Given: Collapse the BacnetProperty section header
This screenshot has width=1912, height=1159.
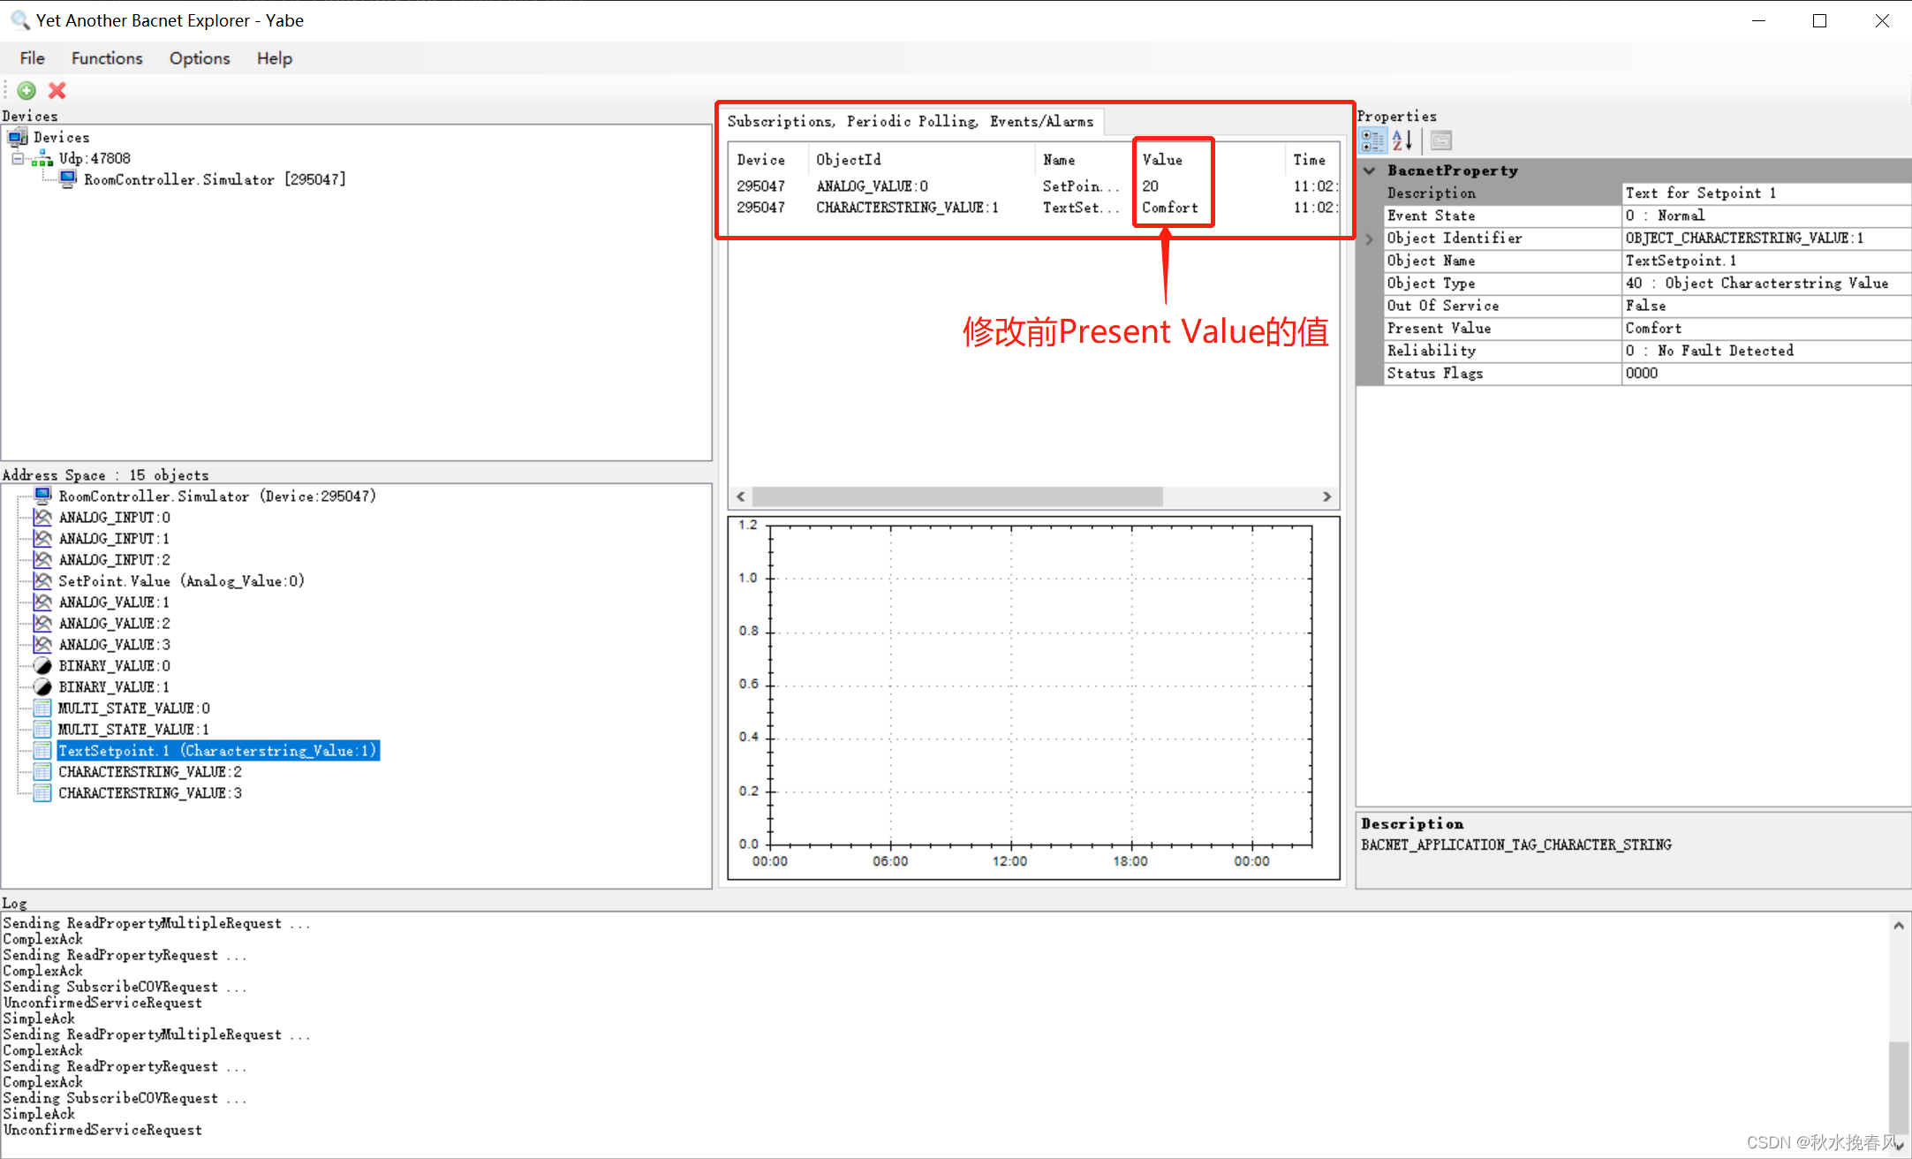Looking at the screenshot, I should tap(1369, 170).
